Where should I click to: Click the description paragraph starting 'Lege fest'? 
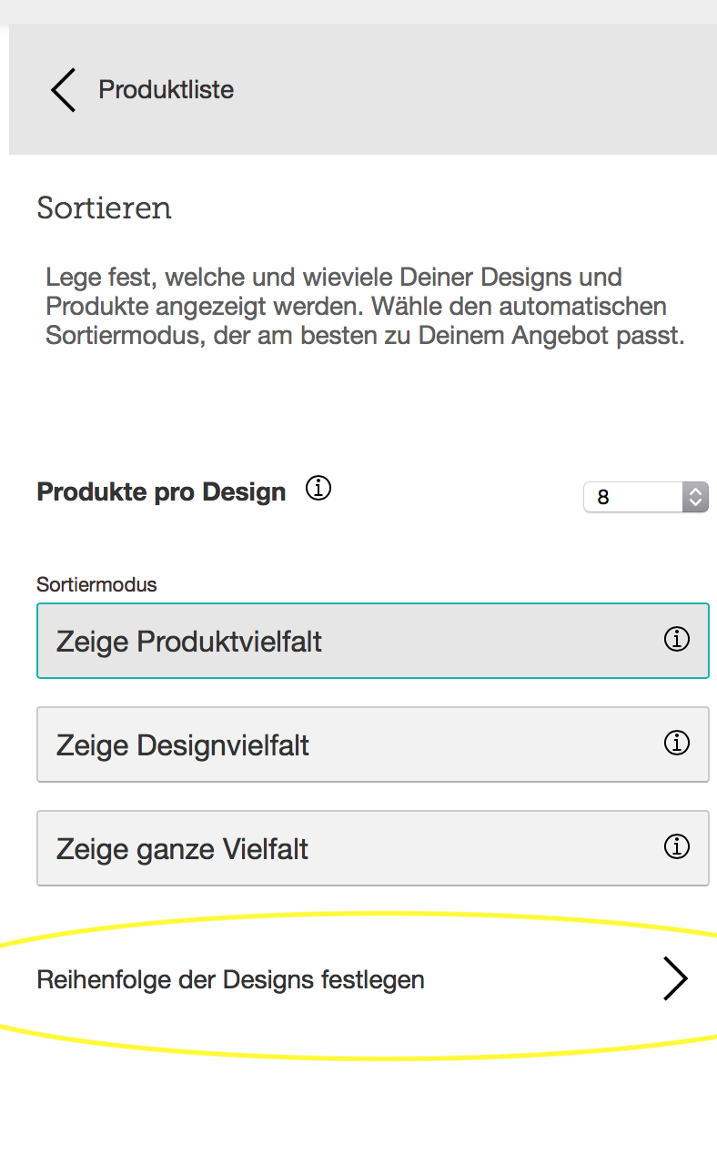click(x=364, y=306)
